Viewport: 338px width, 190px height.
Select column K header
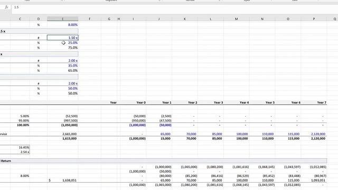pyautogui.click(x=185, y=19)
